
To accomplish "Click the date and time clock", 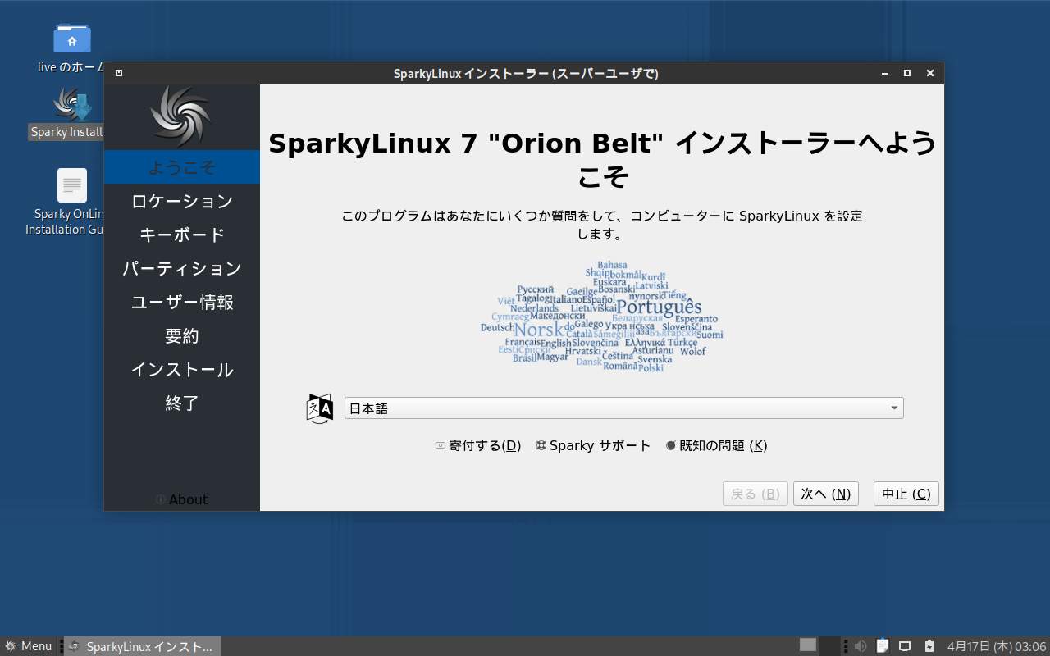I will coord(997,646).
